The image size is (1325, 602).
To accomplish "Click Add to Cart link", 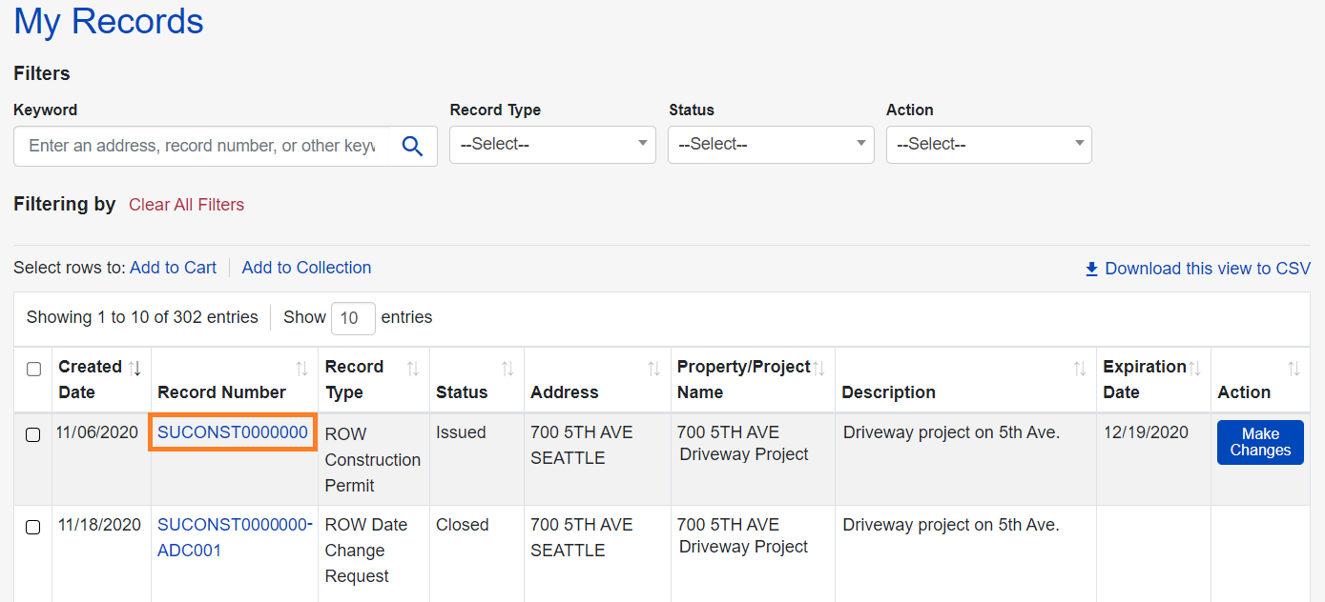I will (173, 268).
